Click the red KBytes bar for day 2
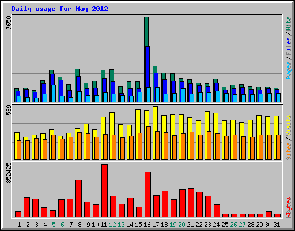Viewport: 295px width, 231px height. [27, 207]
